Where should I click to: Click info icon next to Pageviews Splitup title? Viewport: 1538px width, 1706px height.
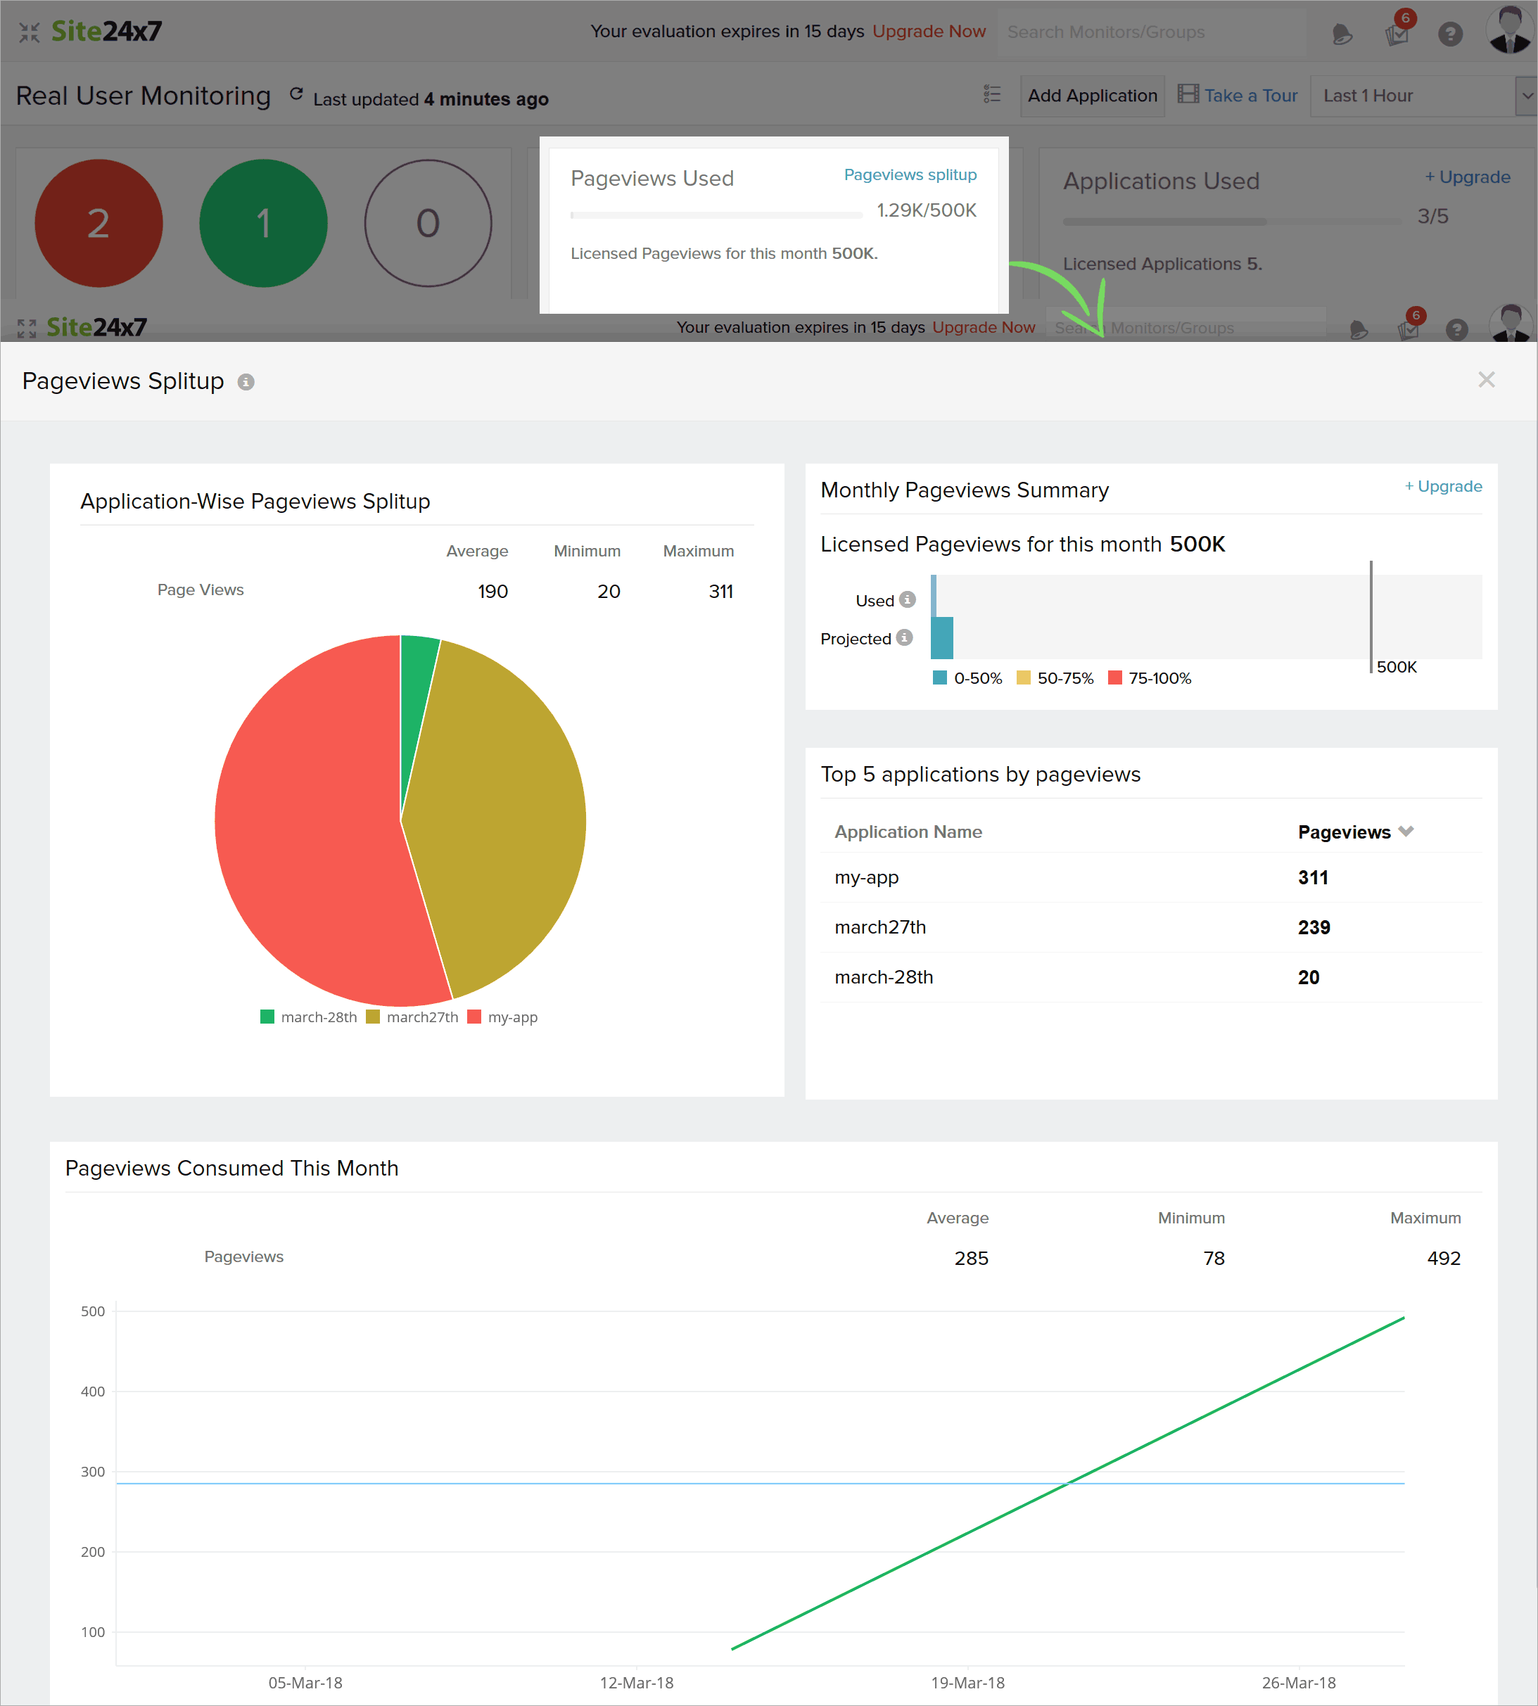click(246, 382)
